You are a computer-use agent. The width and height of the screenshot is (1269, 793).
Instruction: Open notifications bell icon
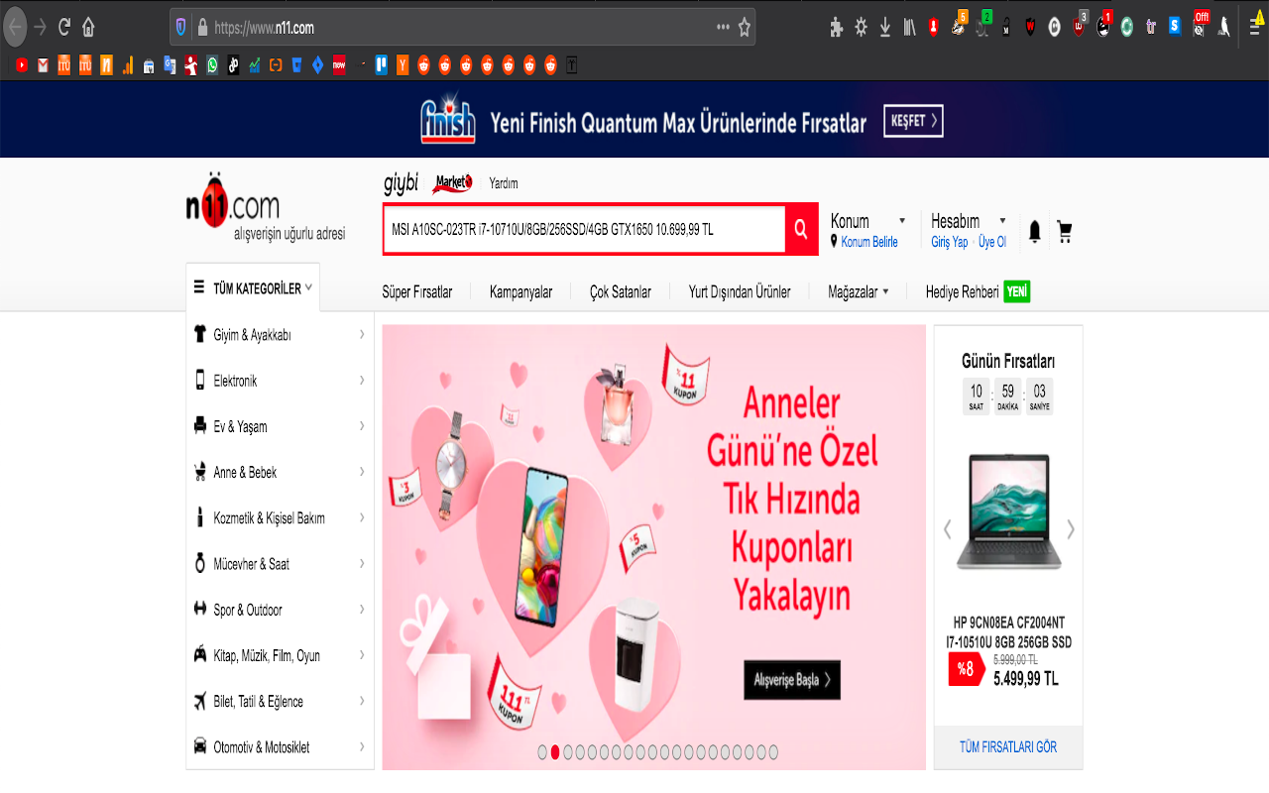coord(1034,232)
